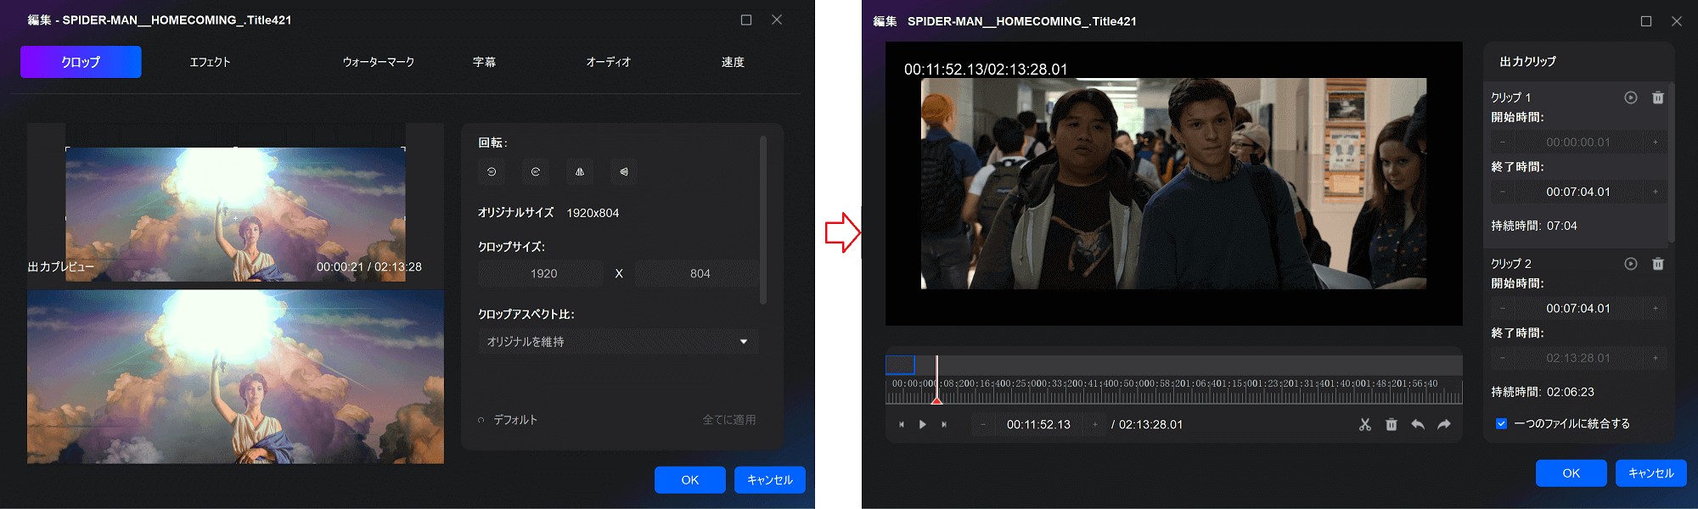The height and width of the screenshot is (509, 1698).
Task: Decrease the current time 00:11:52.13
Action: [983, 424]
